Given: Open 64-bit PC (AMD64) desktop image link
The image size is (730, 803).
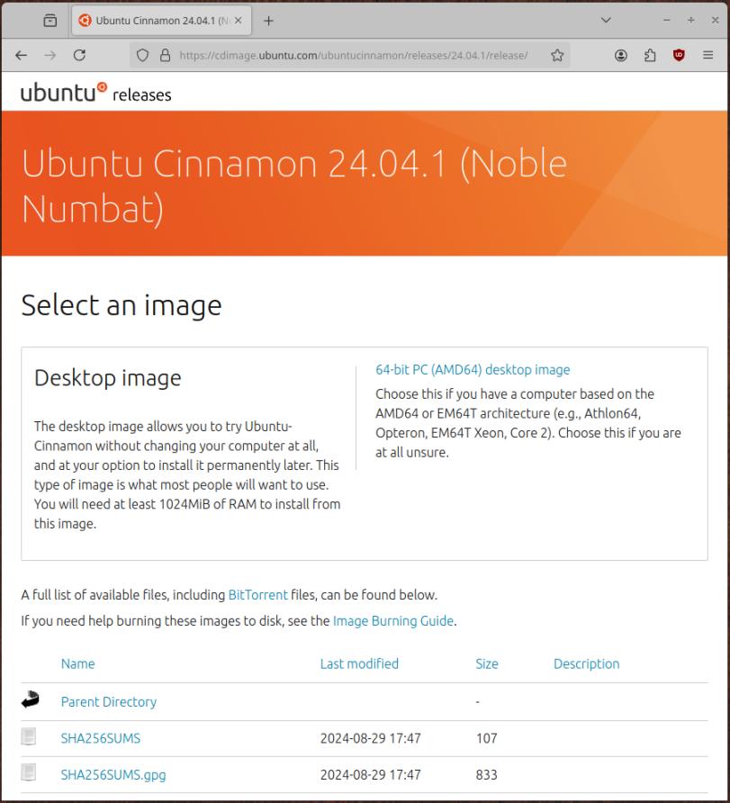Looking at the screenshot, I should click(473, 370).
